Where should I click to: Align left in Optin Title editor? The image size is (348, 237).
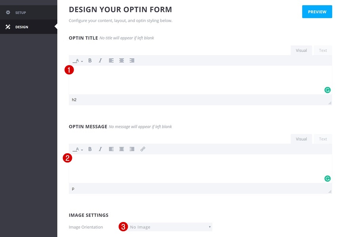coord(111,60)
